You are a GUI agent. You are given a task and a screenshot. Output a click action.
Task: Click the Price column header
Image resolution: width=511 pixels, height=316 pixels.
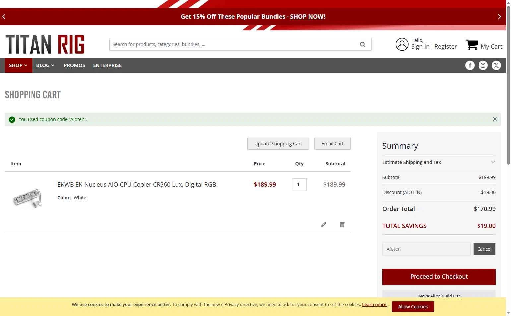pos(259,164)
